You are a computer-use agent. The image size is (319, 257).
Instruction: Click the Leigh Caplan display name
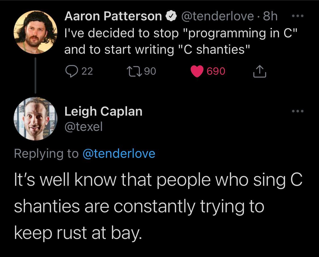tap(103, 111)
